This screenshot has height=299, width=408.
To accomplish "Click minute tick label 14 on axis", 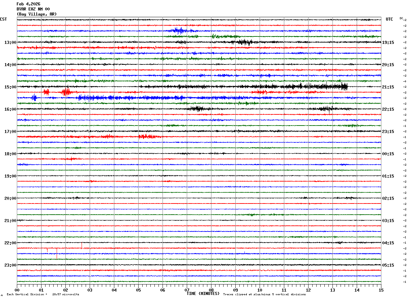I will tap(357, 290).
